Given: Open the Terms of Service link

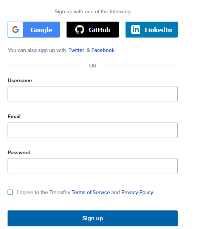Looking at the screenshot, I should click(x=91, y=192).
